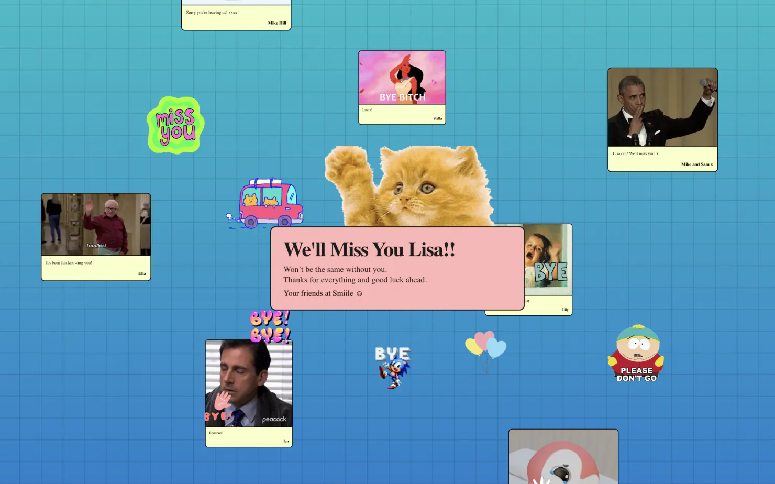This screenshot has width=775, height=484.
Task: Click the green "miss you" sticker
Action: pyautogui.click(x=175, y=125)
